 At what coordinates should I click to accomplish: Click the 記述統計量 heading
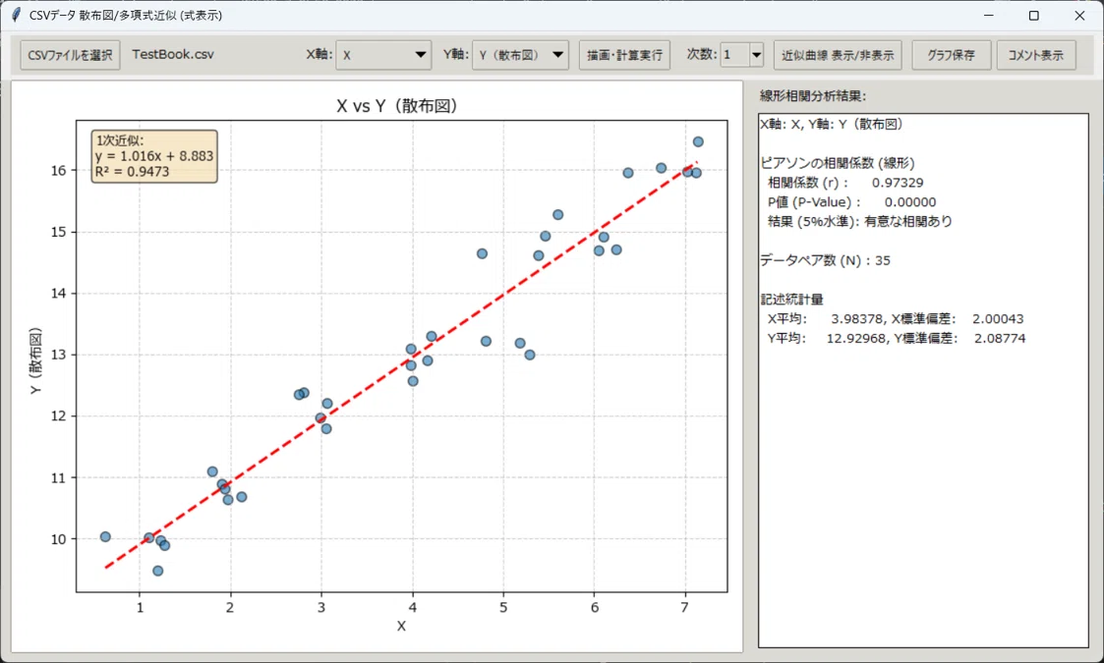point(792,300)
